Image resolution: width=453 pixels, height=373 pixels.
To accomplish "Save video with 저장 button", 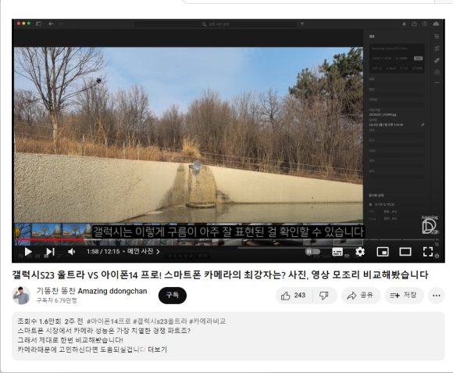I will pyautogui.click(x=404, y=296).
